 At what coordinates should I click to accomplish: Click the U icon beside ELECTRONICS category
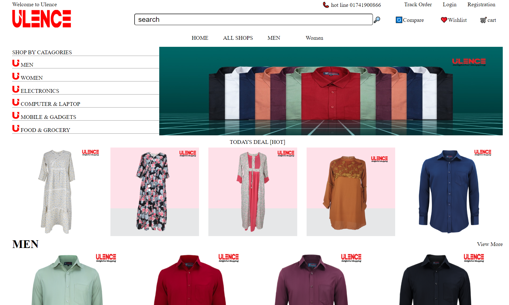(16, 89)
